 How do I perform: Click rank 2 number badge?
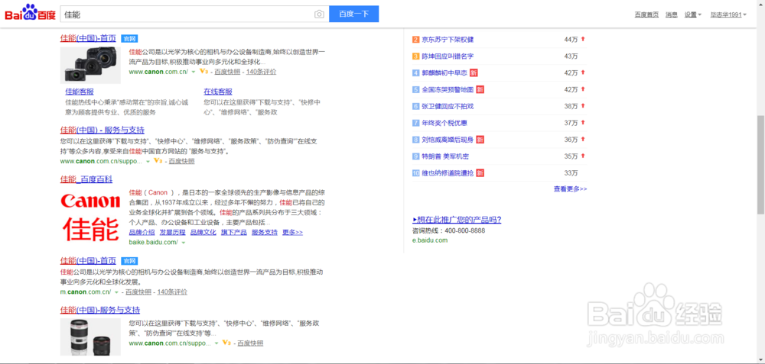point(415,40)
